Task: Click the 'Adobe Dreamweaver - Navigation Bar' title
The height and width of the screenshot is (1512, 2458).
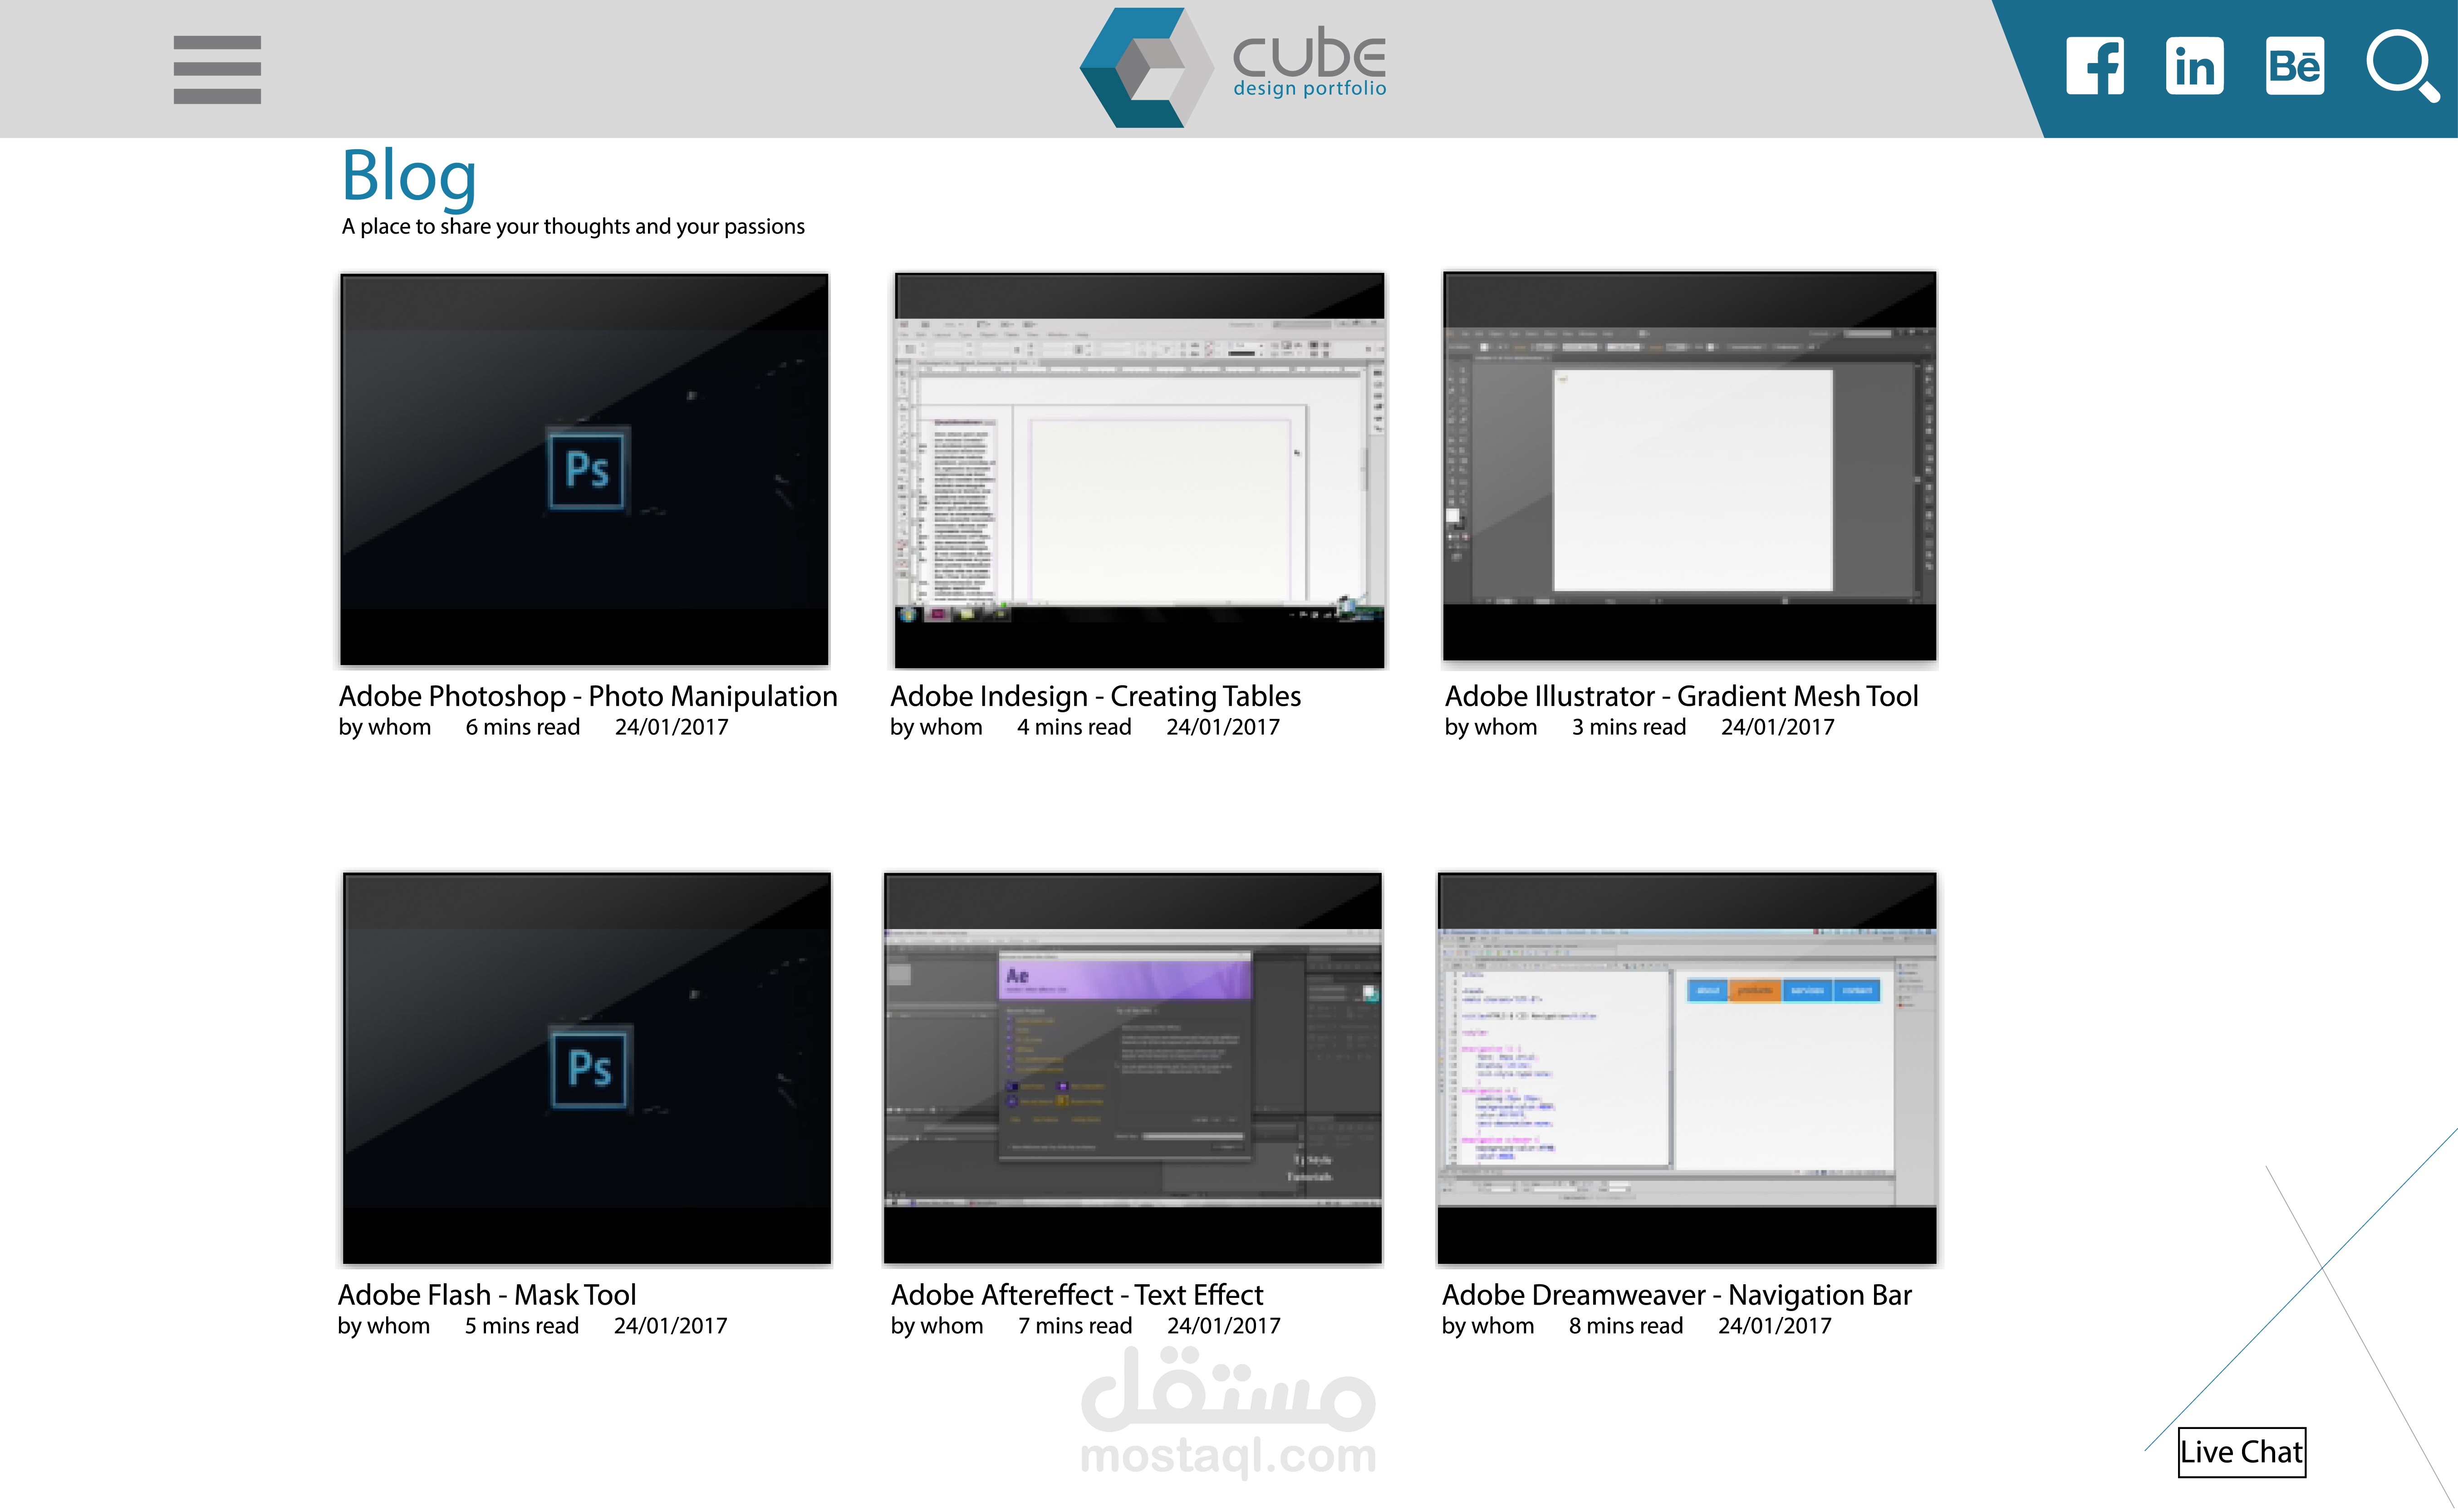Action: click(1676, 1295)
